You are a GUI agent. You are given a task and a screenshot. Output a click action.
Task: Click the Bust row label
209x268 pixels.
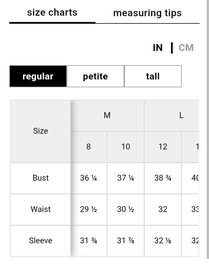click(41, 178)
